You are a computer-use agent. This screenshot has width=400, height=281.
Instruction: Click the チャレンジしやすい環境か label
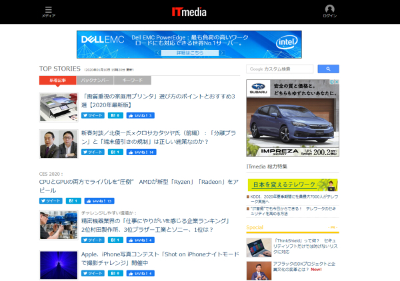[109, 213]
